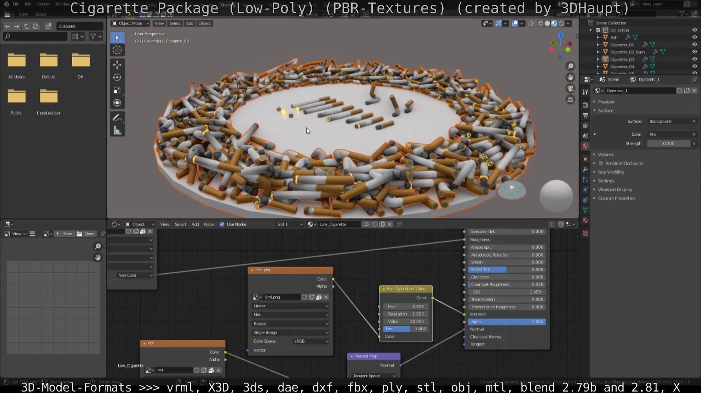Go forward in the file browser

(16, 26)
